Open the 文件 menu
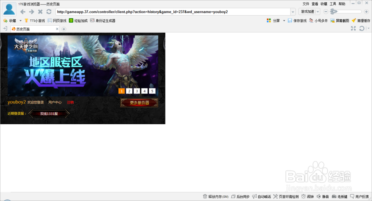The width and height of the screenshot is (372, 201). click(306, 4)
